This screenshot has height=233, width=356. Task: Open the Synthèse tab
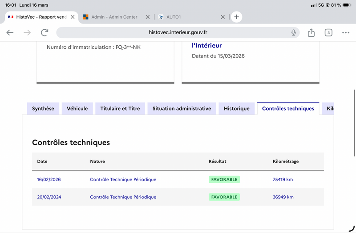pyautogui.click(x=43, y=109)
